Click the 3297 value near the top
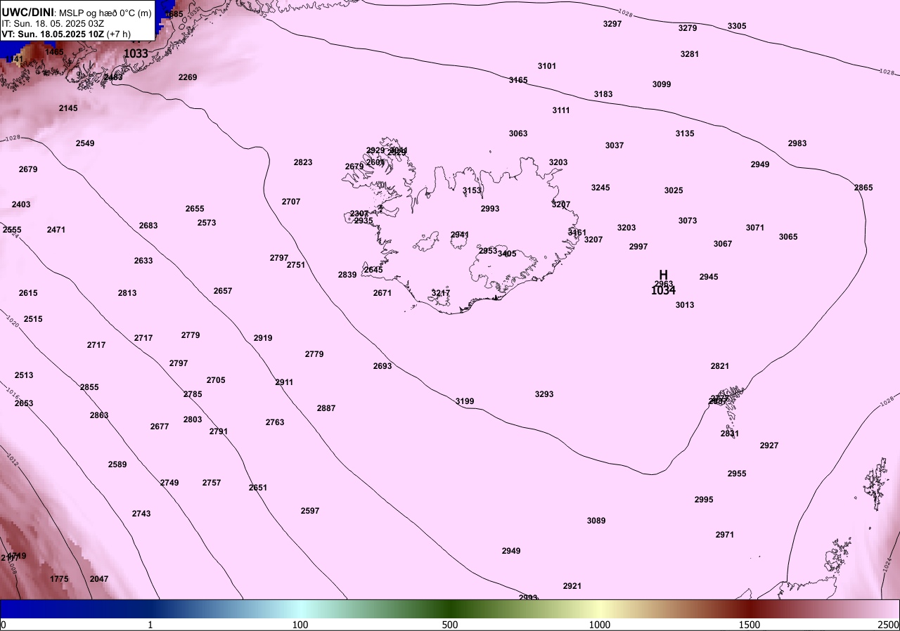The width and height of the screenshot is (900, 631). [612, 24]
